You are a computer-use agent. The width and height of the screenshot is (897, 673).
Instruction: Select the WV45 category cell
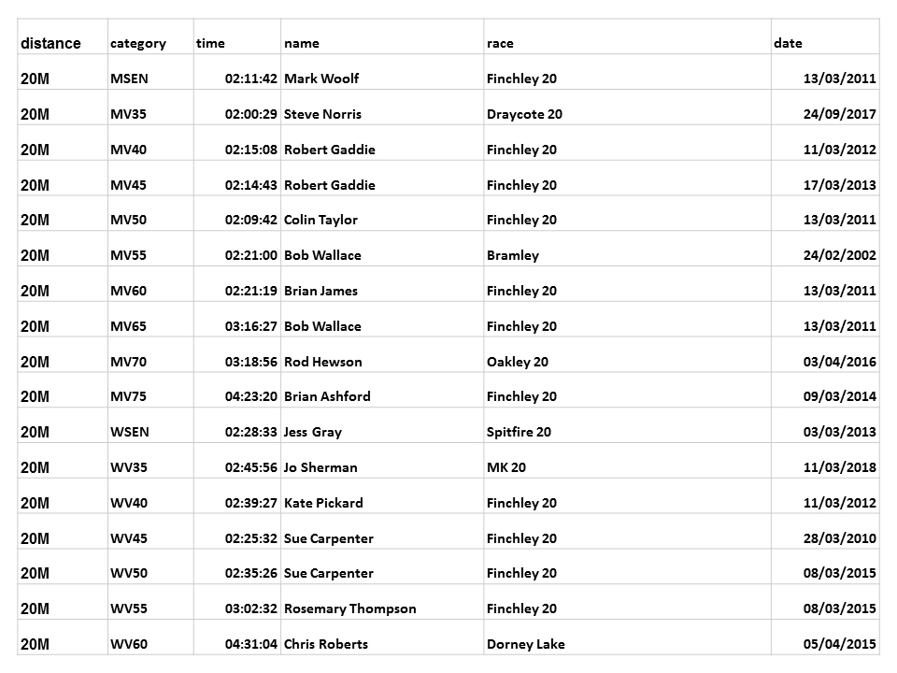pyautogui.click(x=129, y=538)
